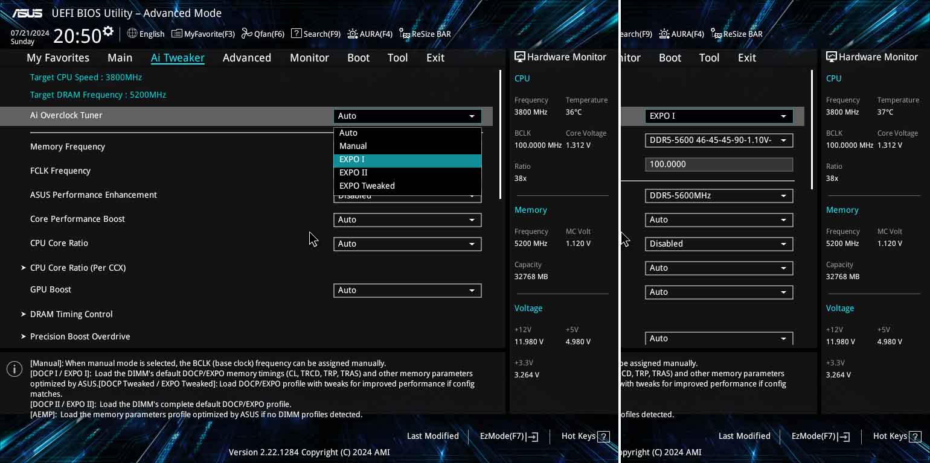Switch to EzMode(F7) in the left screenshot
This screenshot has height=463, width=930.
[x=508, y=436]
